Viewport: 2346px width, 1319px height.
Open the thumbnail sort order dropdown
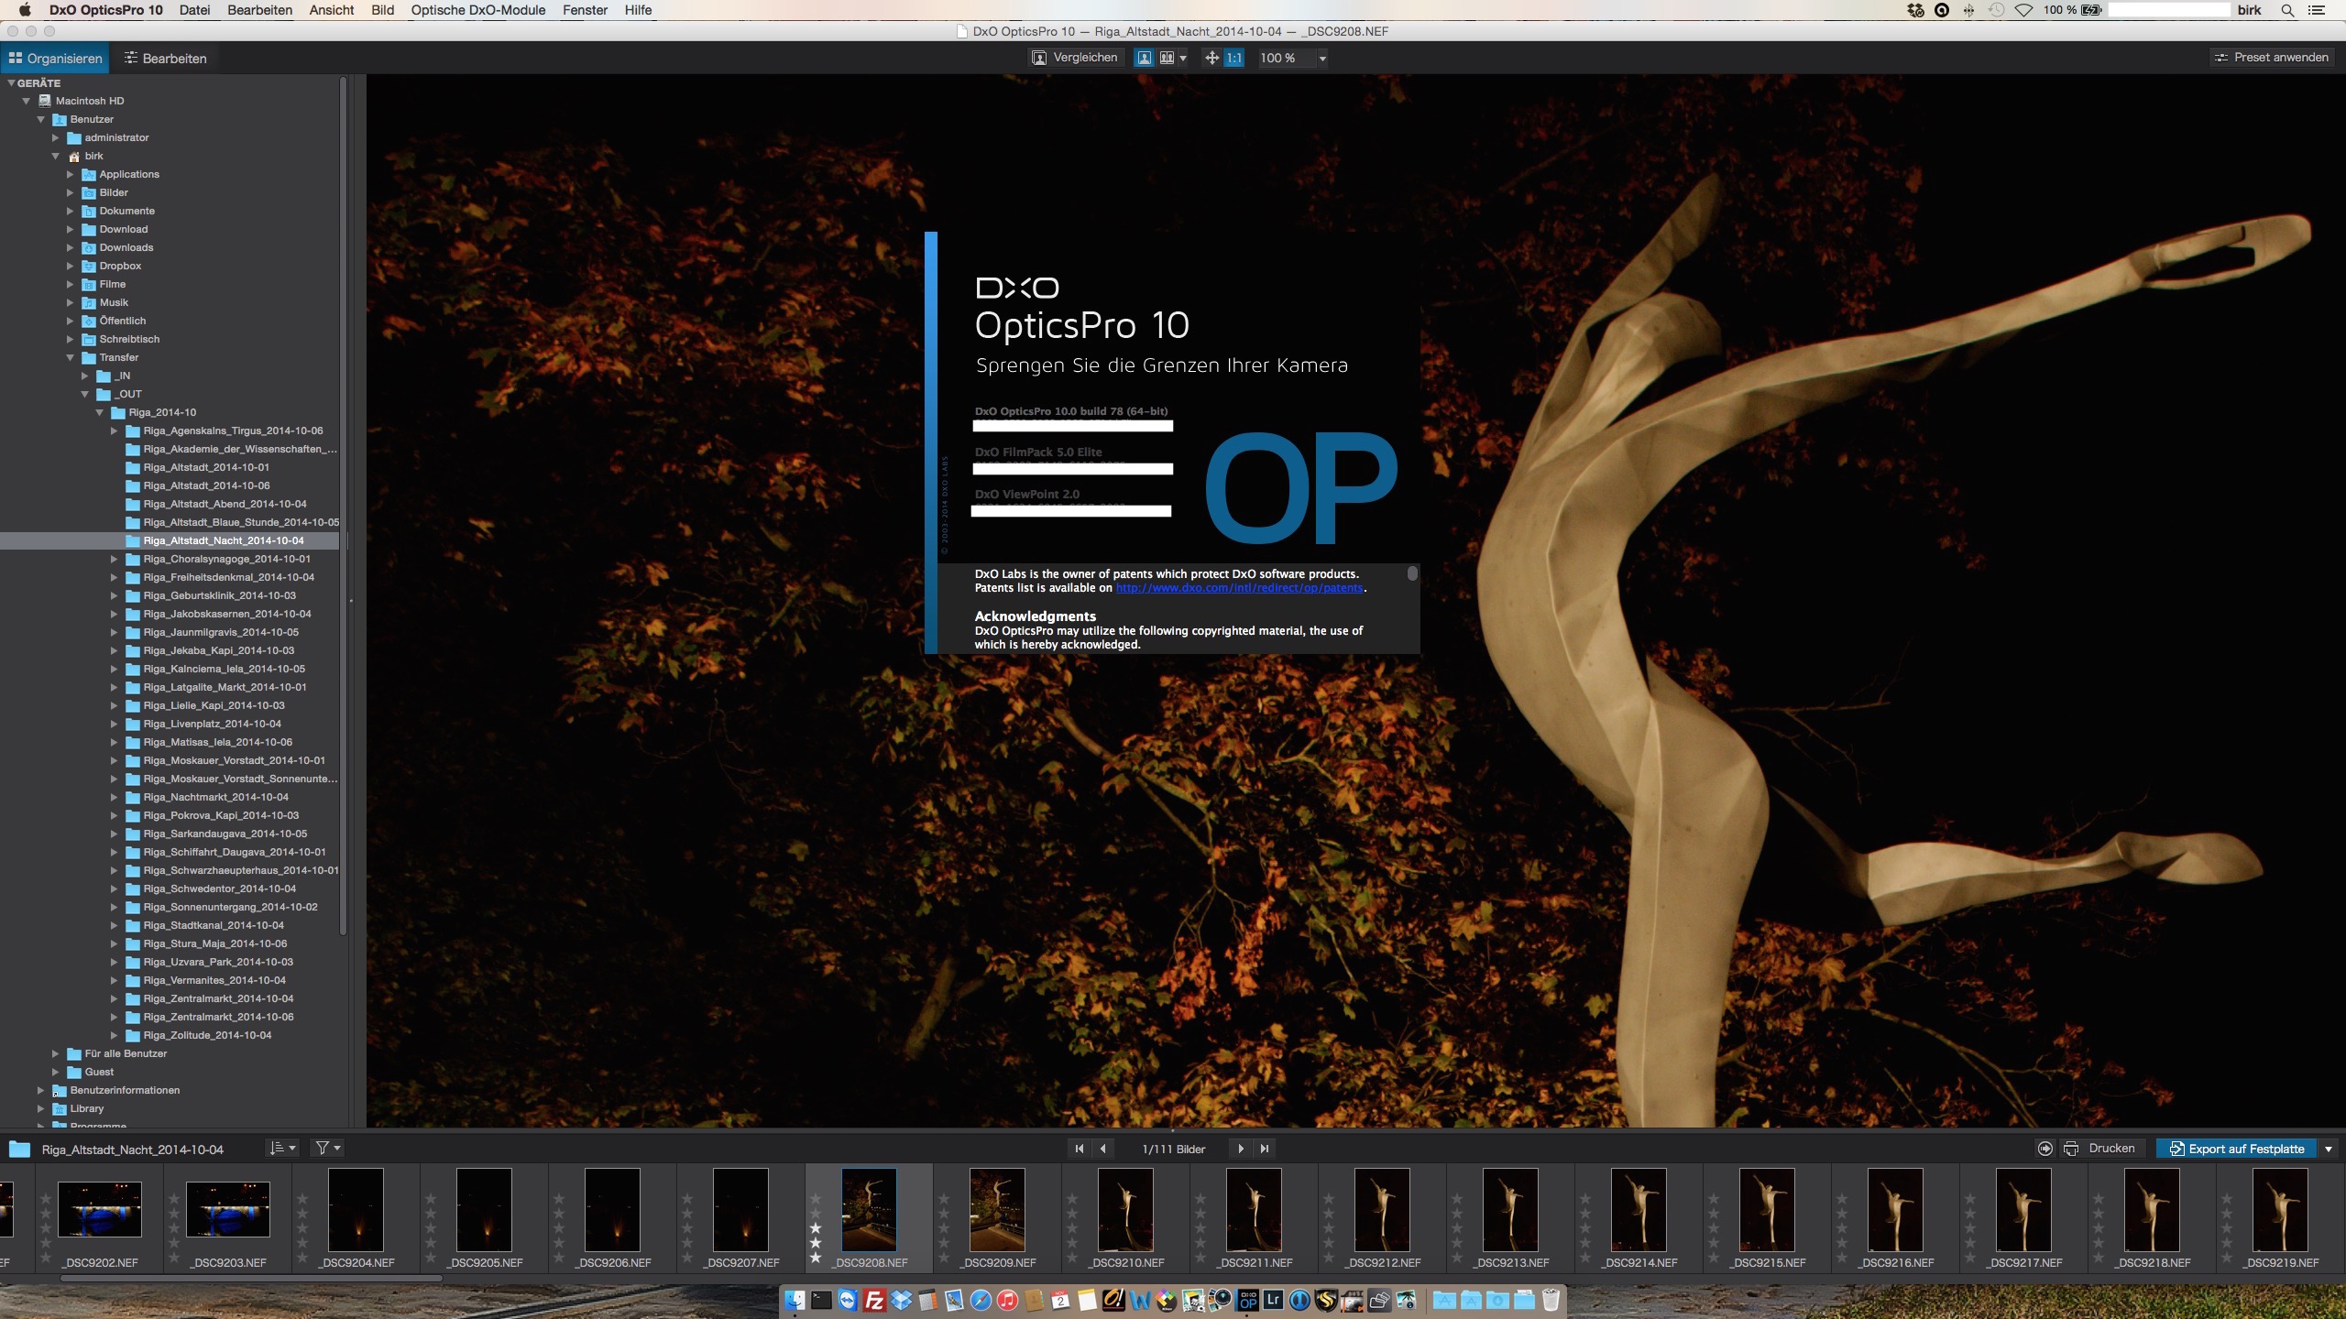click(282, 1148)
